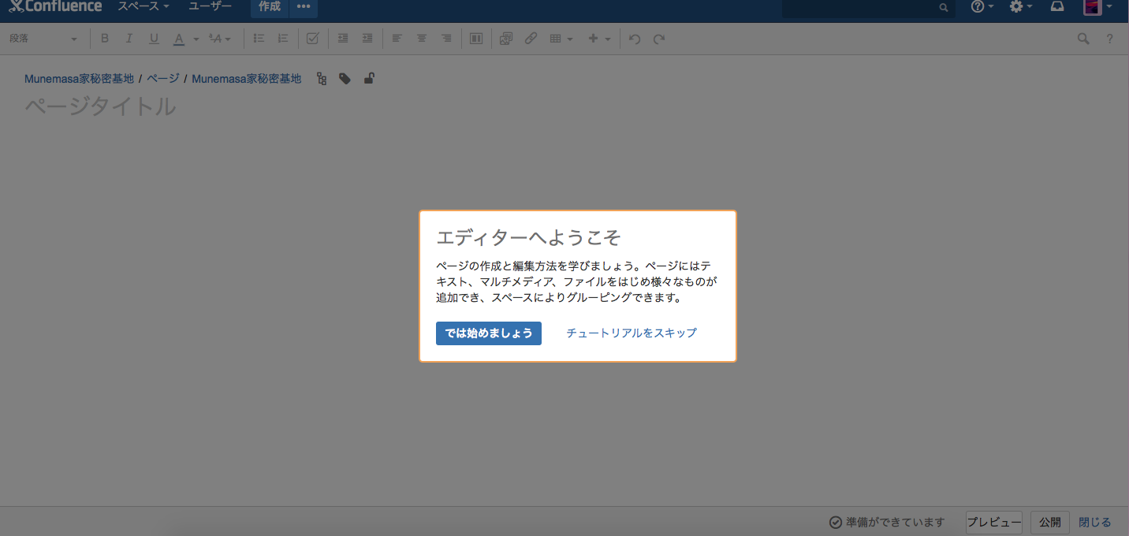1129x536 pixels.
Task: Insert a link using the toolbar icon
Action: (x=530, y=38)
